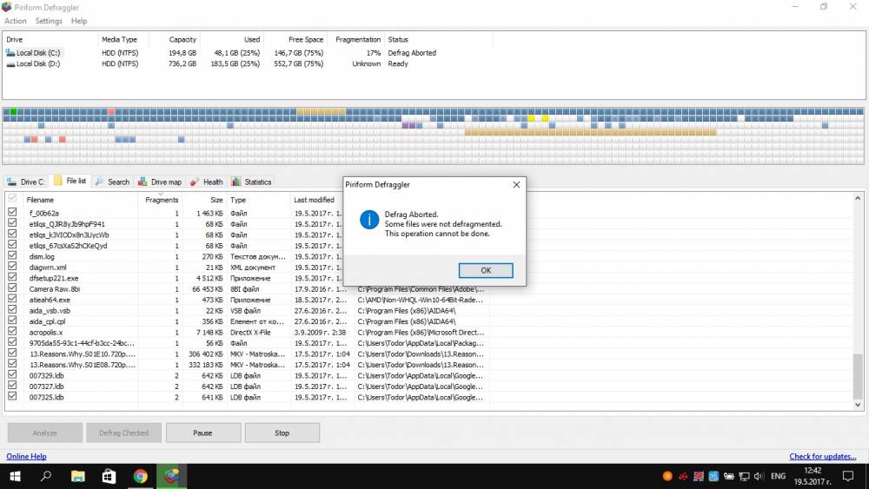Viewport: 869px width, 489px height.
Task: Click the Drive C: tab disk icon
Action: click(11, 182)
